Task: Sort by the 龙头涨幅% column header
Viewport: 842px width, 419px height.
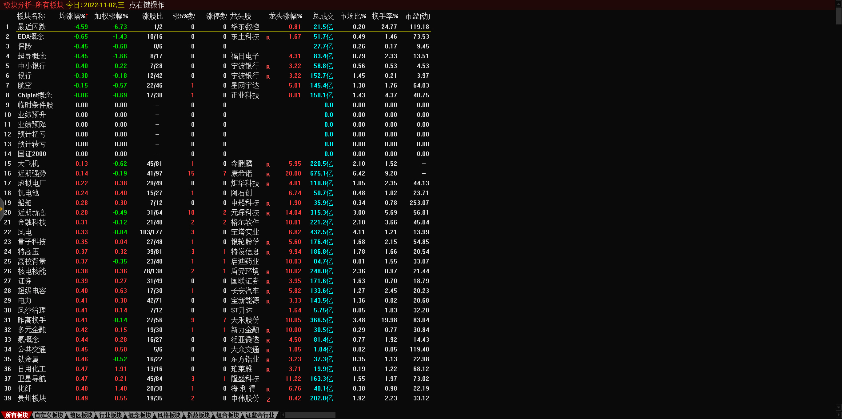Action: click(x=285, y=16)
